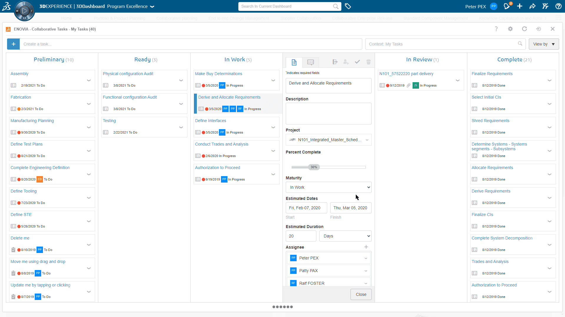Expand the Assembly task card chevron
Screen dimensions: 565x317
(89, 80)
